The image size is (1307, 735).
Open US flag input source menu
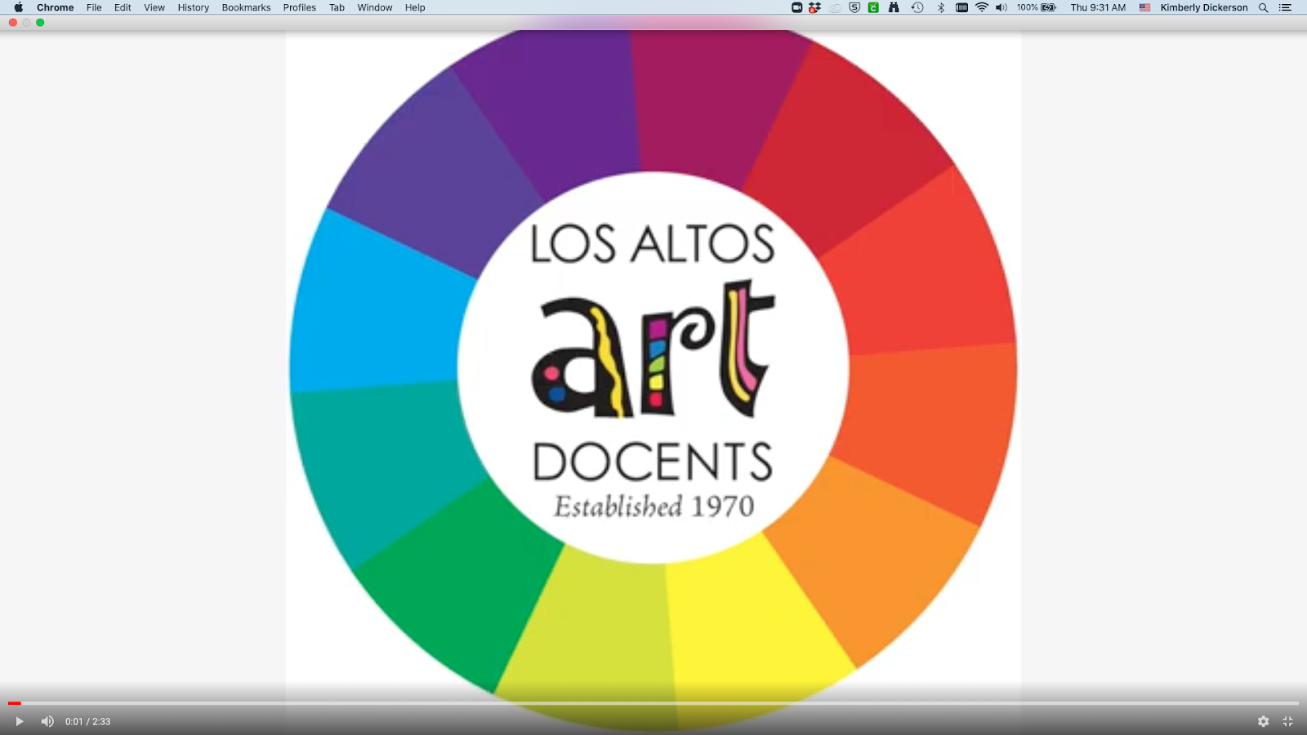pyautogui.click(x=1144, y=7)
